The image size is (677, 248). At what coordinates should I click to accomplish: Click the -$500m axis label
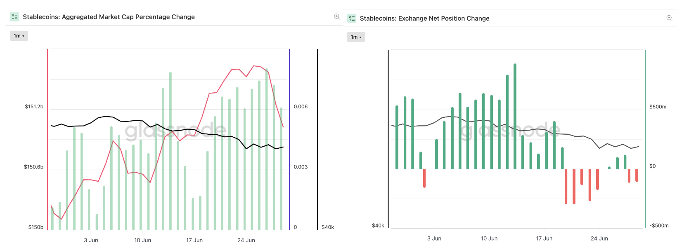(x=659, y=226)
